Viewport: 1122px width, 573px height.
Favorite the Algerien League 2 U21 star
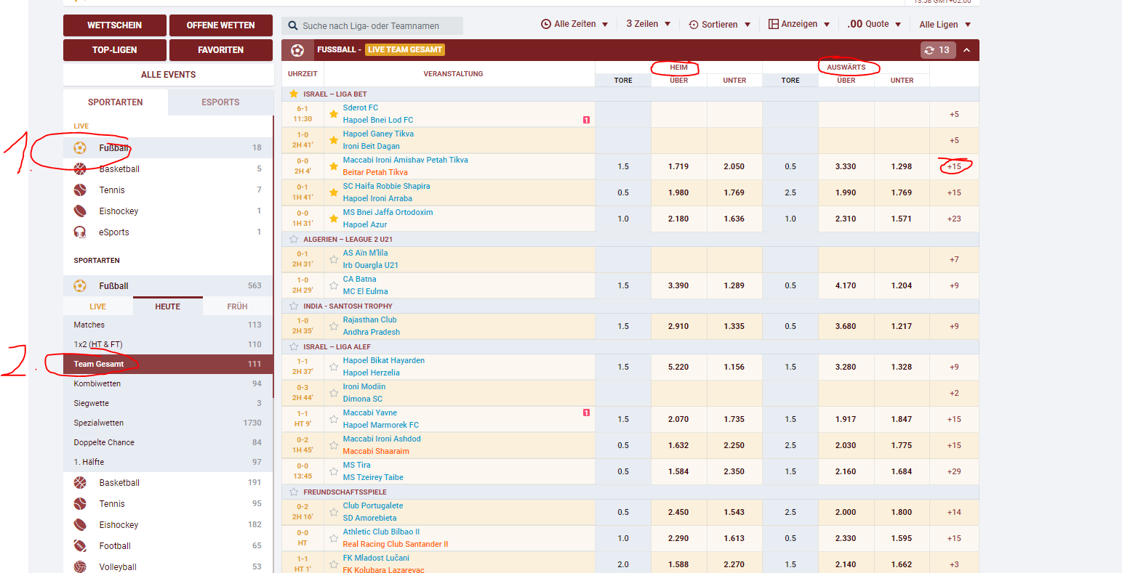(294, 240)
